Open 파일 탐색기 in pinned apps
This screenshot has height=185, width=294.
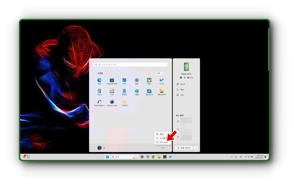tap(161, 92)
